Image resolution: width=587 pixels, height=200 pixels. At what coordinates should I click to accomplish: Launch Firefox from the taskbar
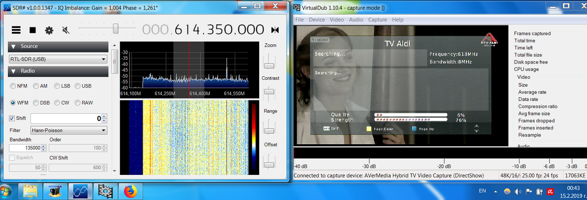pyautogui.click(x=130, y=191)
